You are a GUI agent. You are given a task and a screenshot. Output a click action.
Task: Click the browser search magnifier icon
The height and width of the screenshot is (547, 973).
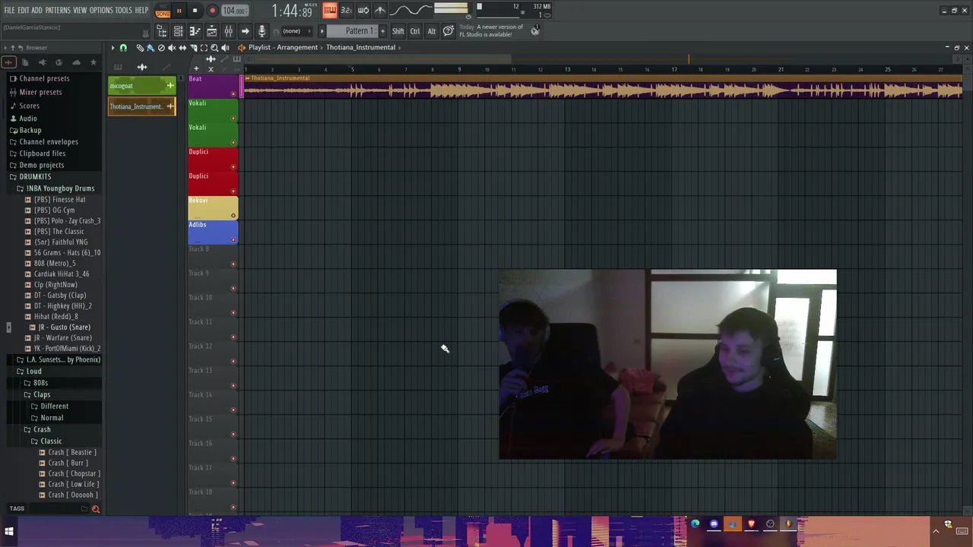[x=96, y=509]
